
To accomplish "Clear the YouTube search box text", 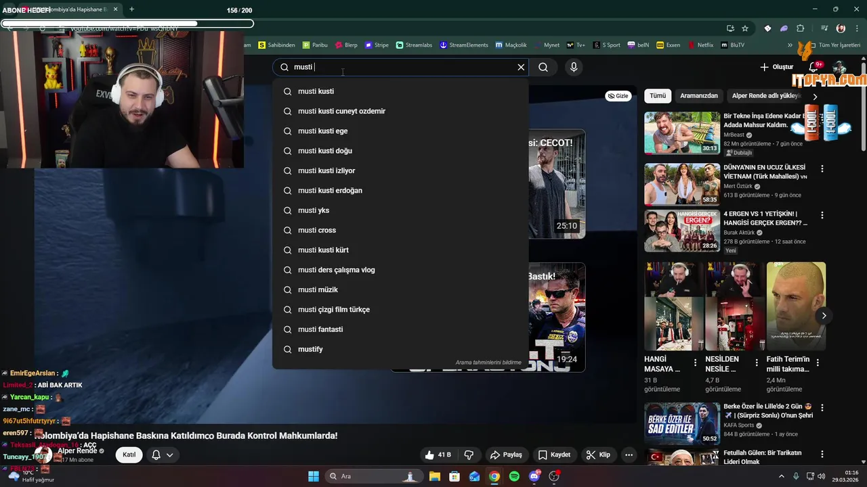I will coord(521,67).
